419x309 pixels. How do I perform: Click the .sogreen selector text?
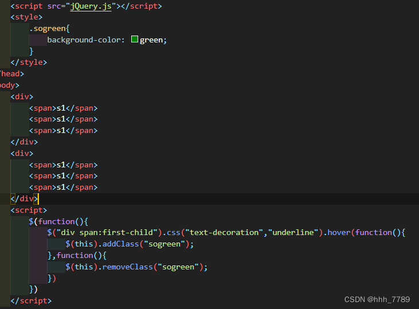pos(49,29)
